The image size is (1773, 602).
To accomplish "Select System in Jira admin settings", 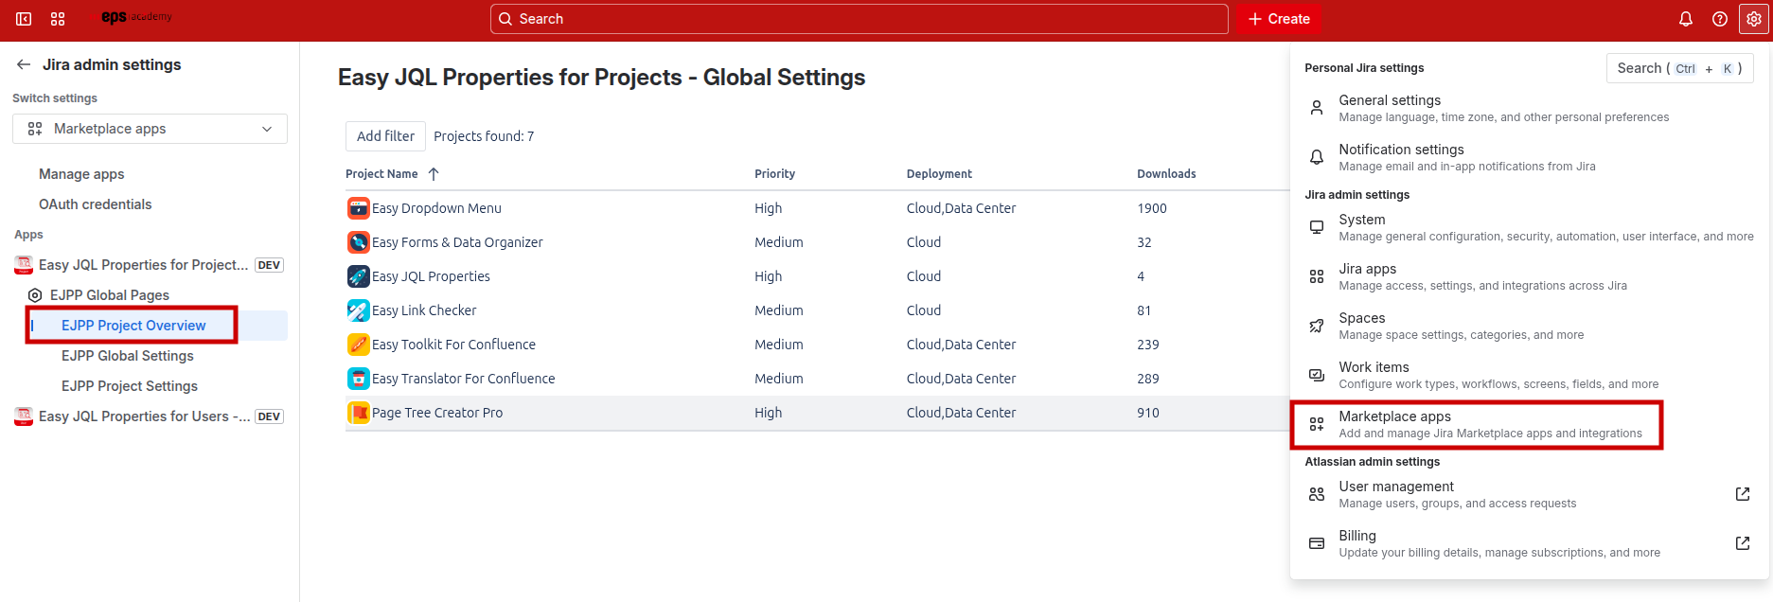I will [1530, 227].
